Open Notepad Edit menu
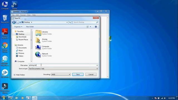 click(17, 15)
